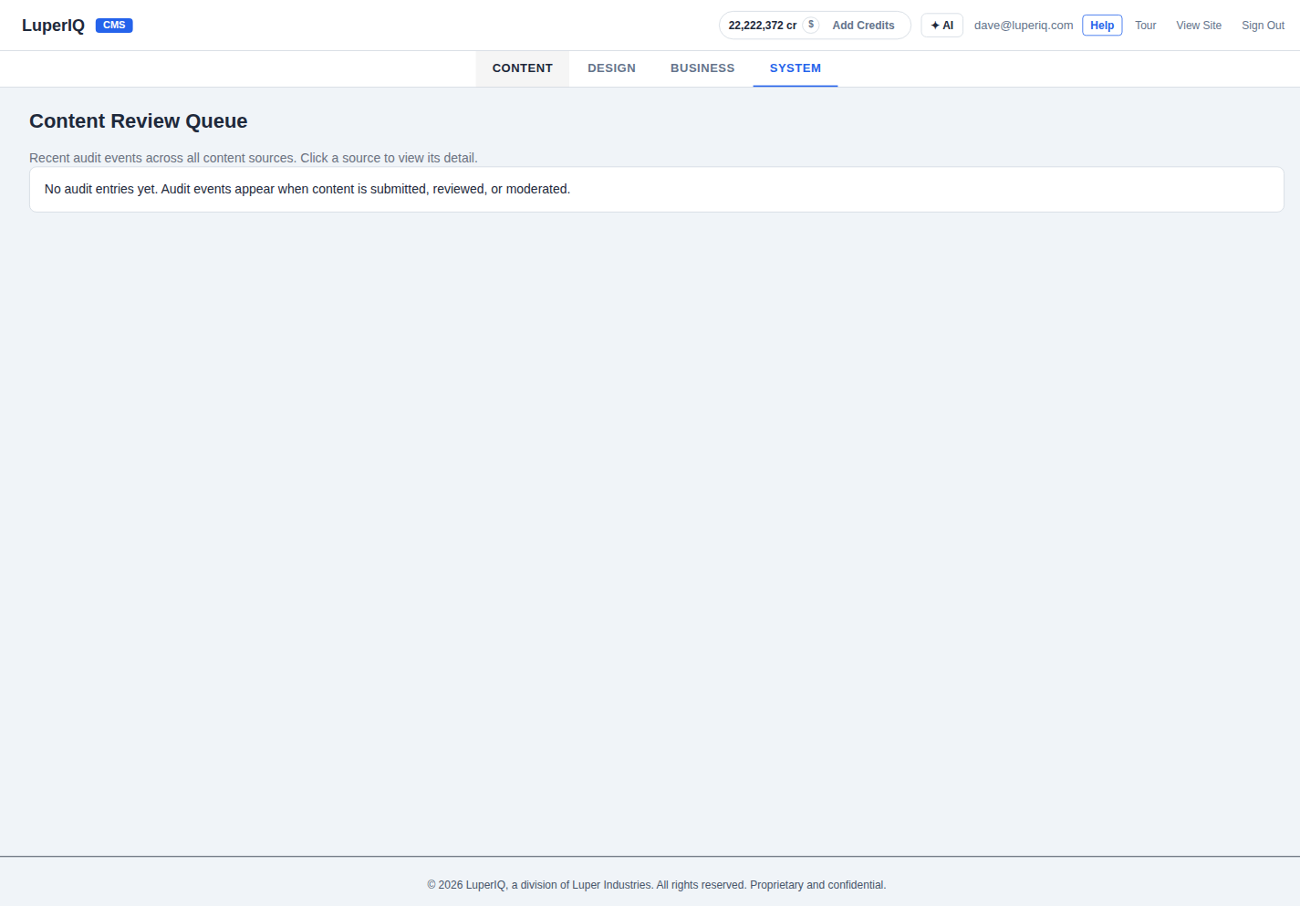This screenshot has width=1300, height=906.
Task: Switch to the DESIGN tab
Action: coord(611,68)
